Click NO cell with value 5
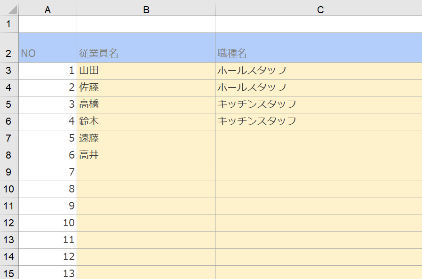 tap(48, 138)
